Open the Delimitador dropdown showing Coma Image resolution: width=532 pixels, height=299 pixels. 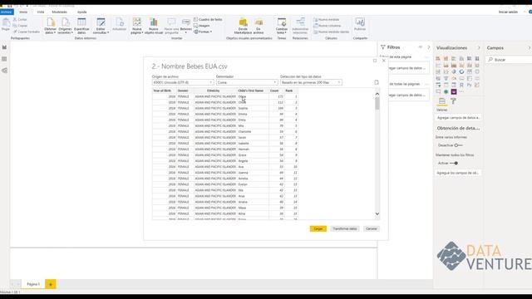(x=247, y=82)
